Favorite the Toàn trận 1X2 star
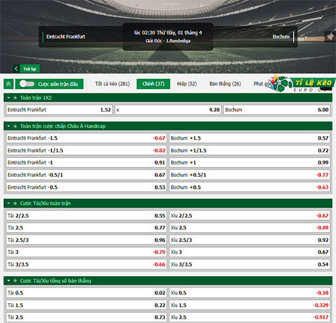 [x=15, y=98]
